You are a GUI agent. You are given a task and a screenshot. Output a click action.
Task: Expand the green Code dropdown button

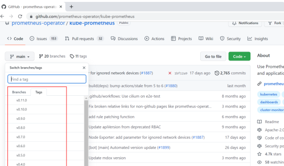click(x=239, y=56)
